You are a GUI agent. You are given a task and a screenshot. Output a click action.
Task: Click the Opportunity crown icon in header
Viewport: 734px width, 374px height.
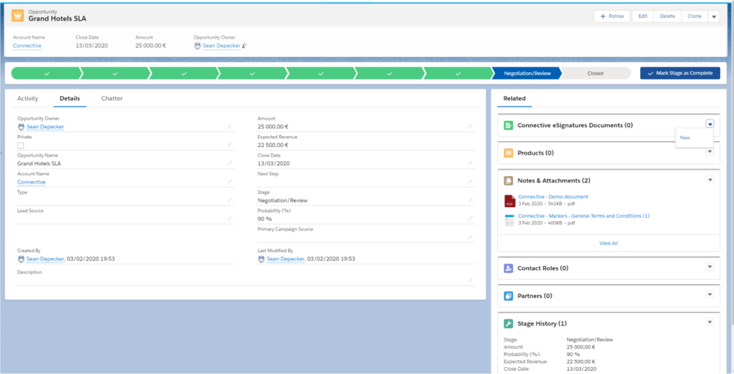[18, 15]
